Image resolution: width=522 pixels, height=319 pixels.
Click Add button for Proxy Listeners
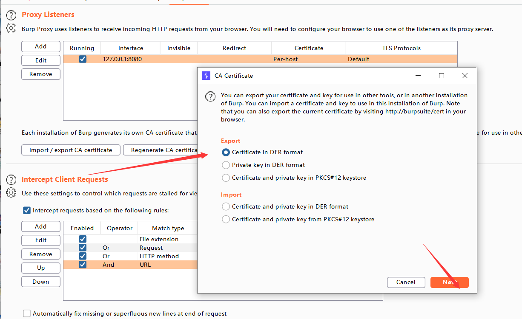pyautogui.click(x=41, y=46)
